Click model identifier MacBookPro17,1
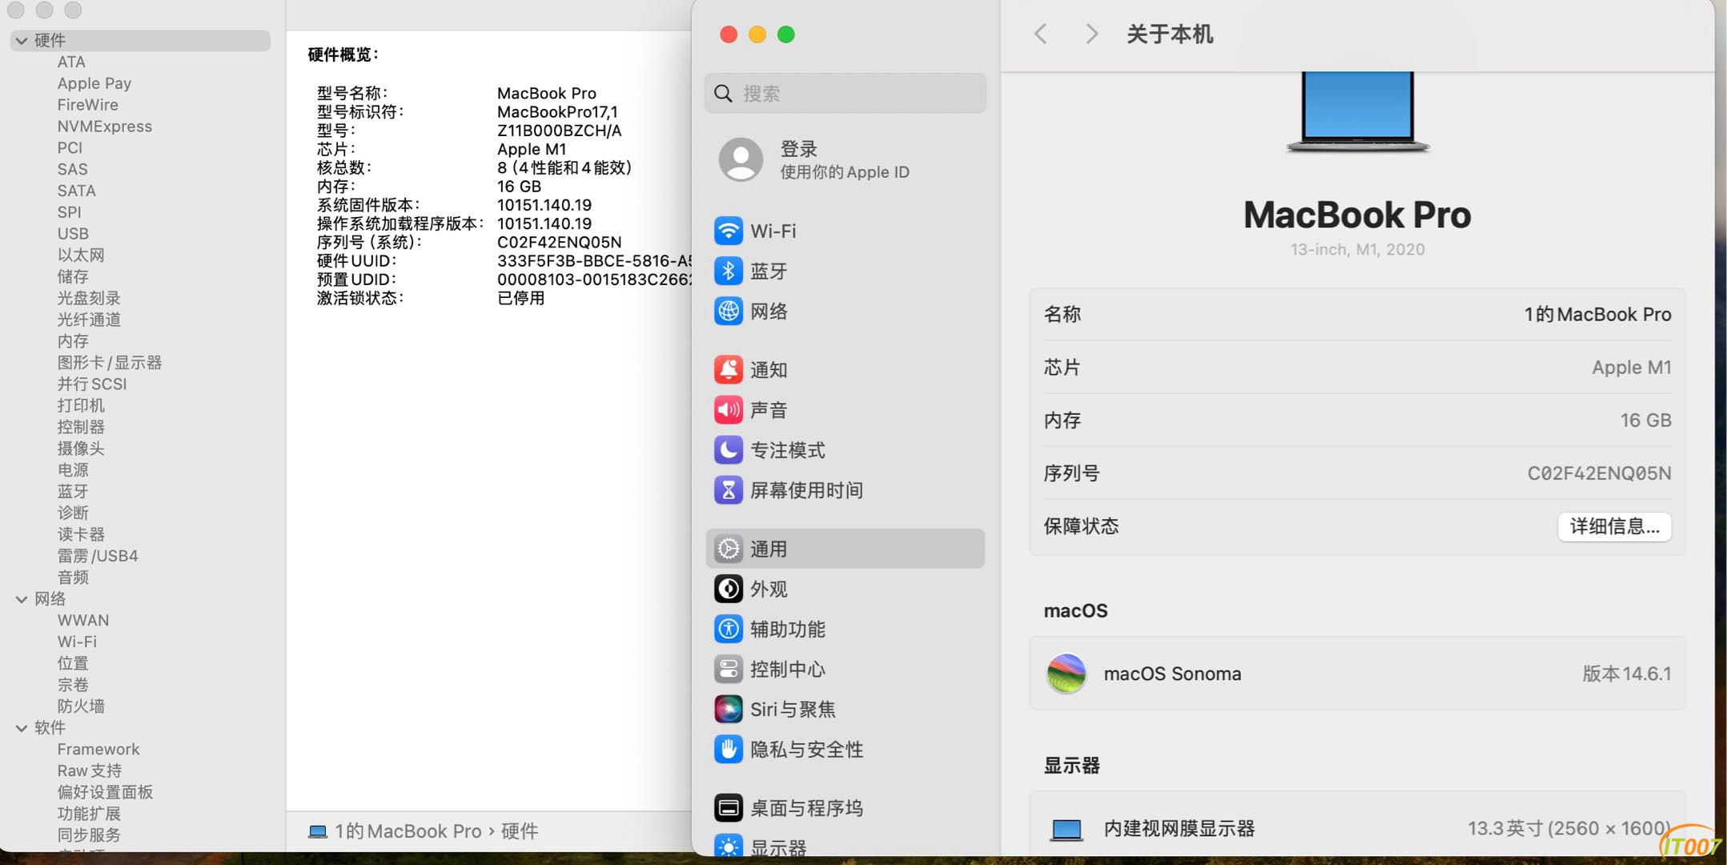The width and height of the screenshot is (1727, 865). click(557, 112)
